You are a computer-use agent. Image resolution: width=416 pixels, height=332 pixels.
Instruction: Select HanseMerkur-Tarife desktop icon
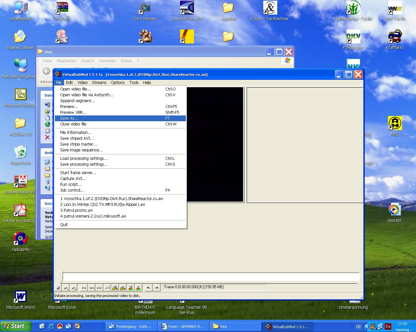pos(353,11)
